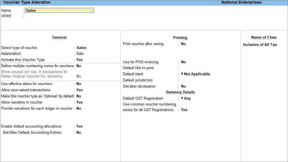Screen dimensions: 288x162
Task: Open the Default GST Registration Any selection
Action: click(x=187, y=98)
